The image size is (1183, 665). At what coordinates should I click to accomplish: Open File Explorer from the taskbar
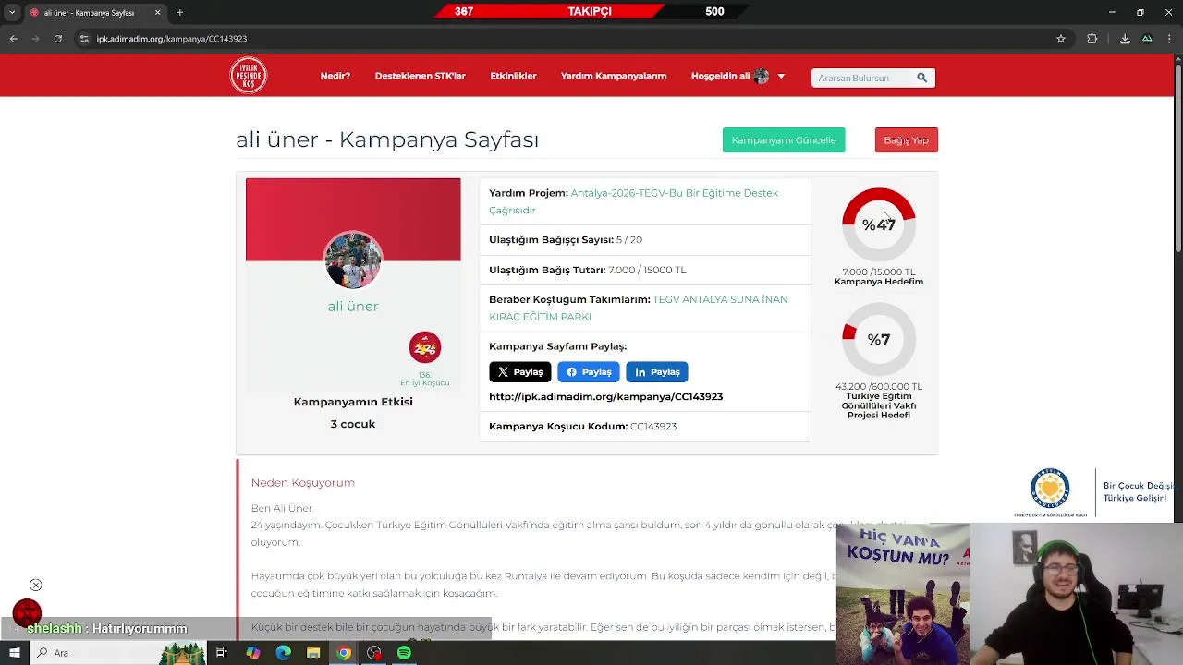313,653
